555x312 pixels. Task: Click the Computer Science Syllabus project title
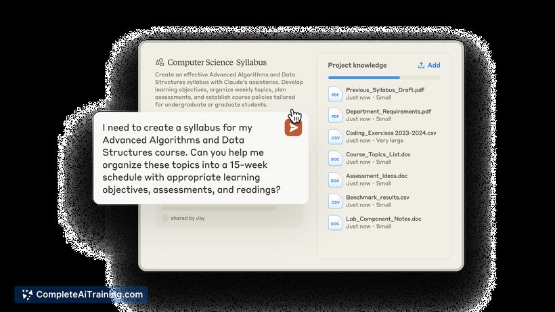[217, 62]
